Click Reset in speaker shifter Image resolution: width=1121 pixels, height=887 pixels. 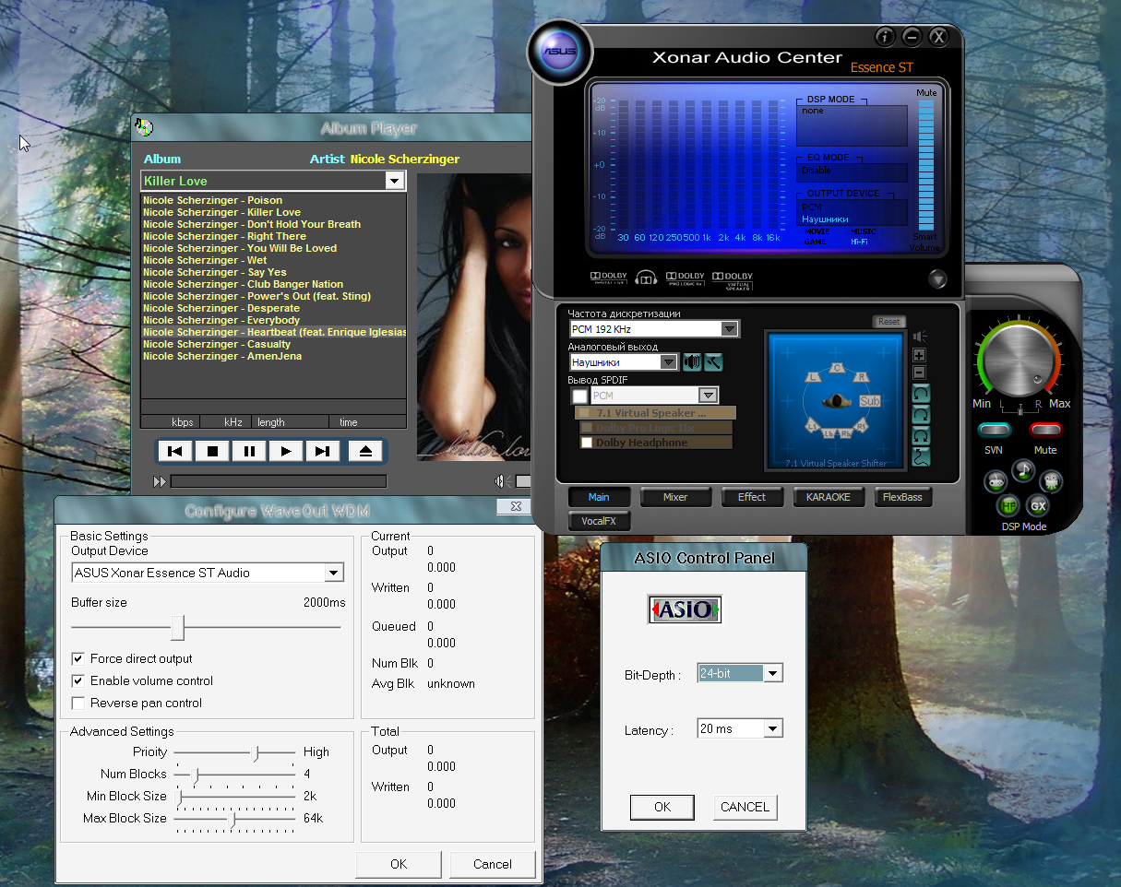[889, 322]
